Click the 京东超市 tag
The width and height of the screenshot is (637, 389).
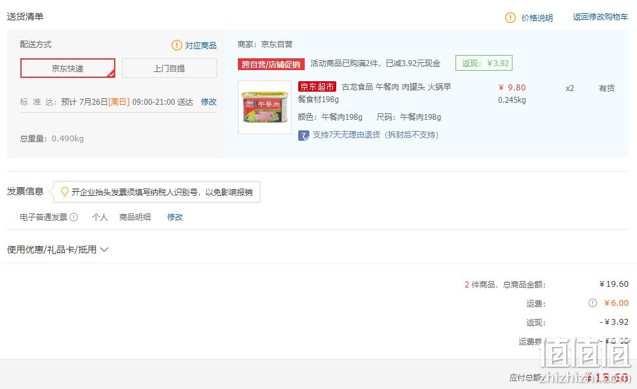coord(317,86)
